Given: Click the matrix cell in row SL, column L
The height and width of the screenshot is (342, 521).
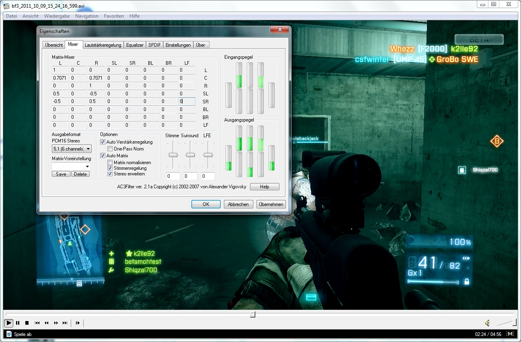Looking at the screenshot, I should pyautogui.click(x=60, y=94).
